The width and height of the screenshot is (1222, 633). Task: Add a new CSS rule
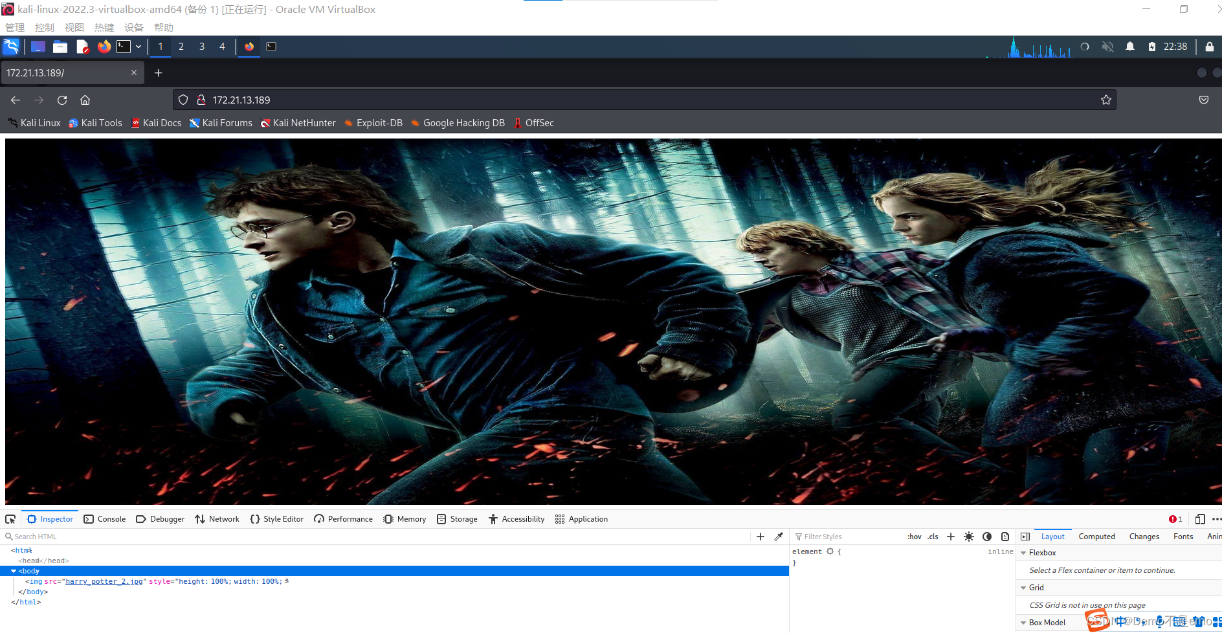(951, 537)
